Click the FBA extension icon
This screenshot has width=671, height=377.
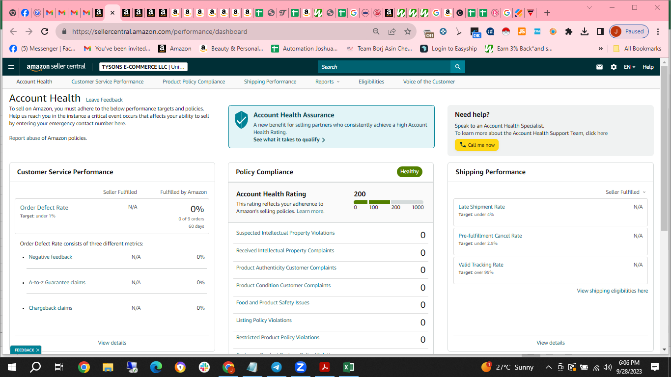click(537, 31)
